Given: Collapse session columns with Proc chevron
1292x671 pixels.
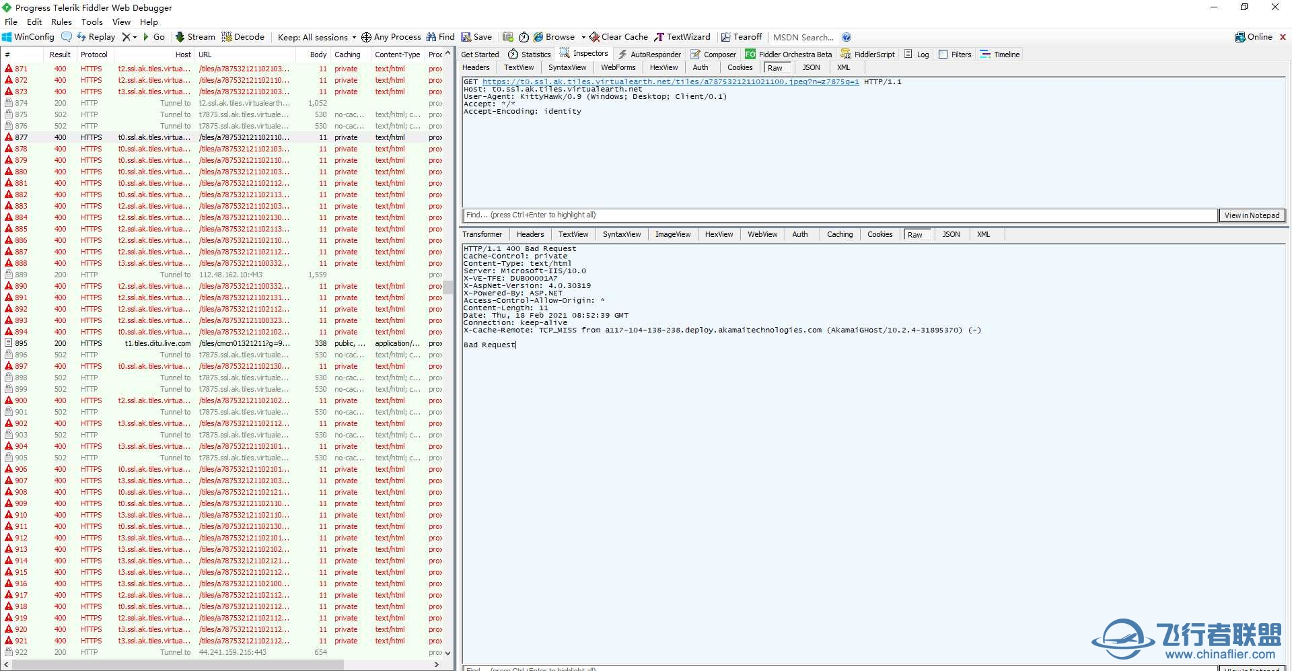Looking at the screenshot, I should coord(448,54).
